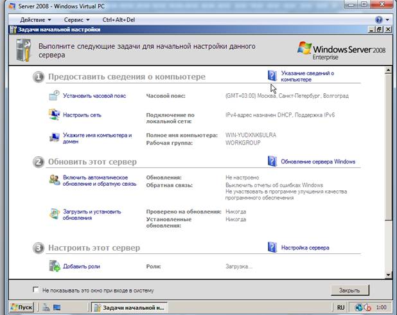Restore the inner 'Задачи начальной настройки' window

point(379,30)
